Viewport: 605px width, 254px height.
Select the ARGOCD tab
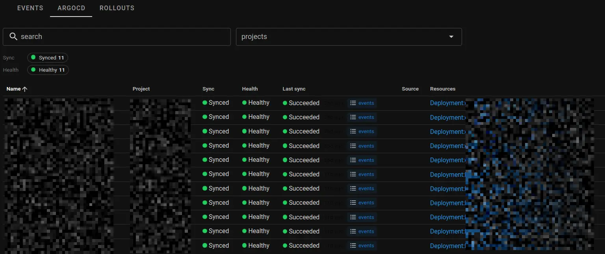(x=71, y=8)
